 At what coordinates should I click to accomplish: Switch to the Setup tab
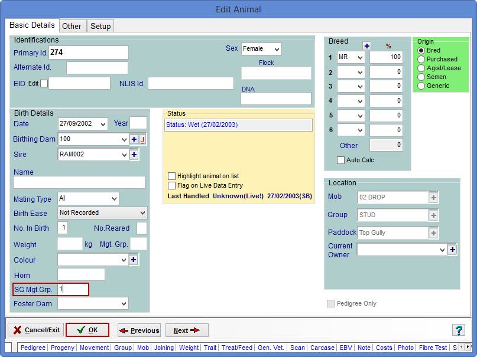100,26
